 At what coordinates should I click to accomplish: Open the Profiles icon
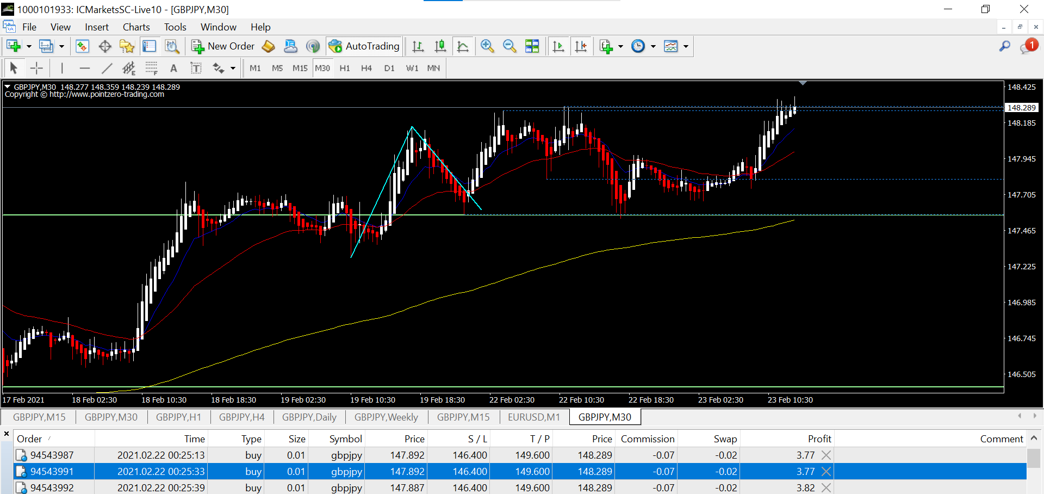tap(47, 46)
